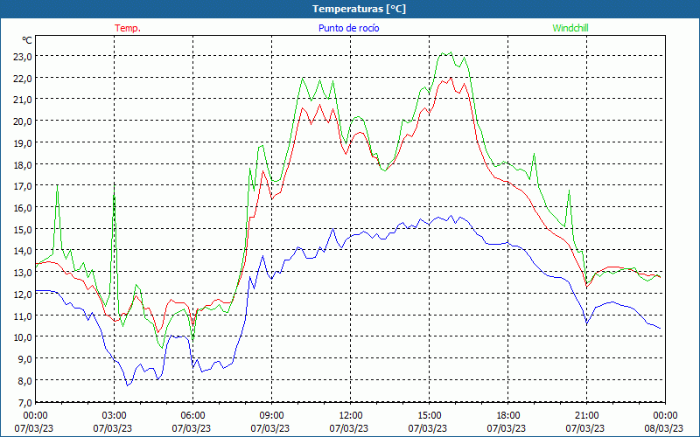Click the '17,0' y-axis value
This screenshot has height=437, width=700.
24,186
